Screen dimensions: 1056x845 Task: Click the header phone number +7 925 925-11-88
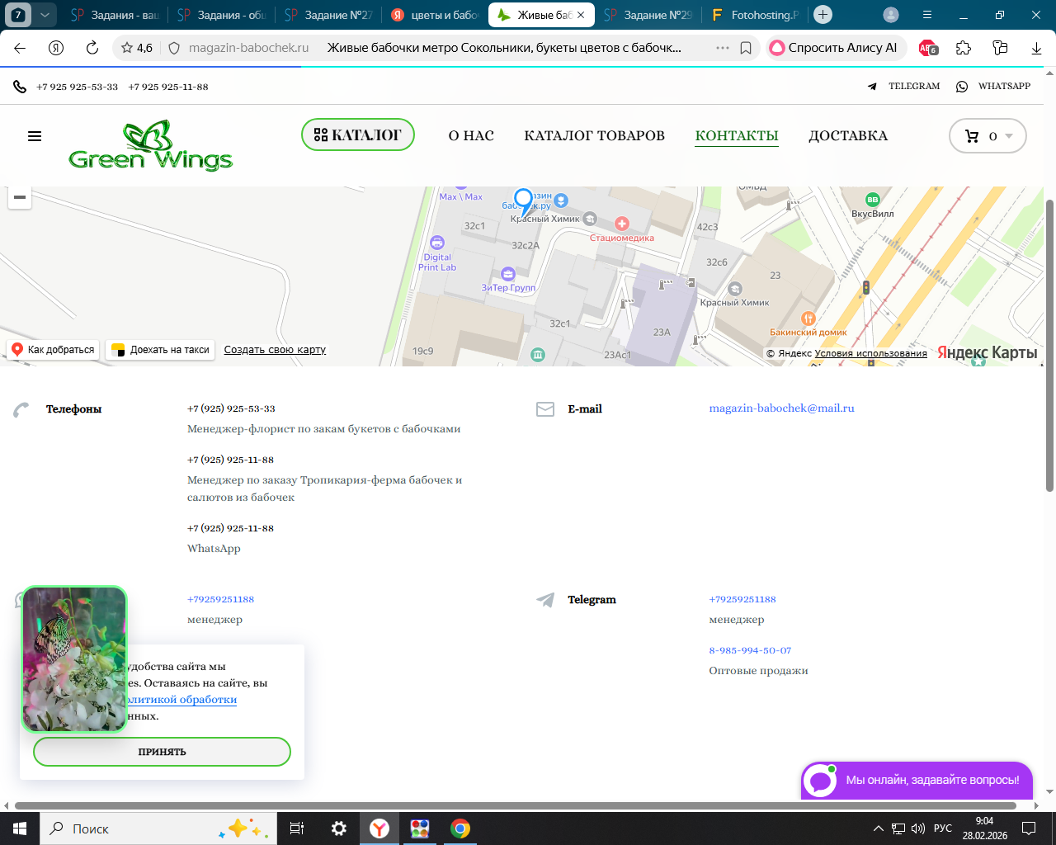tap(168, 87)
